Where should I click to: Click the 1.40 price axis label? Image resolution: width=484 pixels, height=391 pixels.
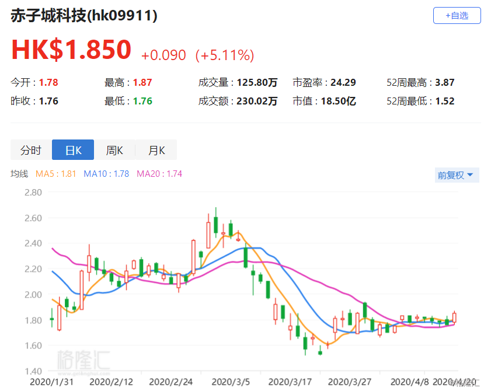(33, 371)
